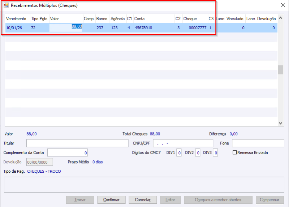Click the DIV3 digit field
Screen dimensions: 289x207
tap(215, 152)
